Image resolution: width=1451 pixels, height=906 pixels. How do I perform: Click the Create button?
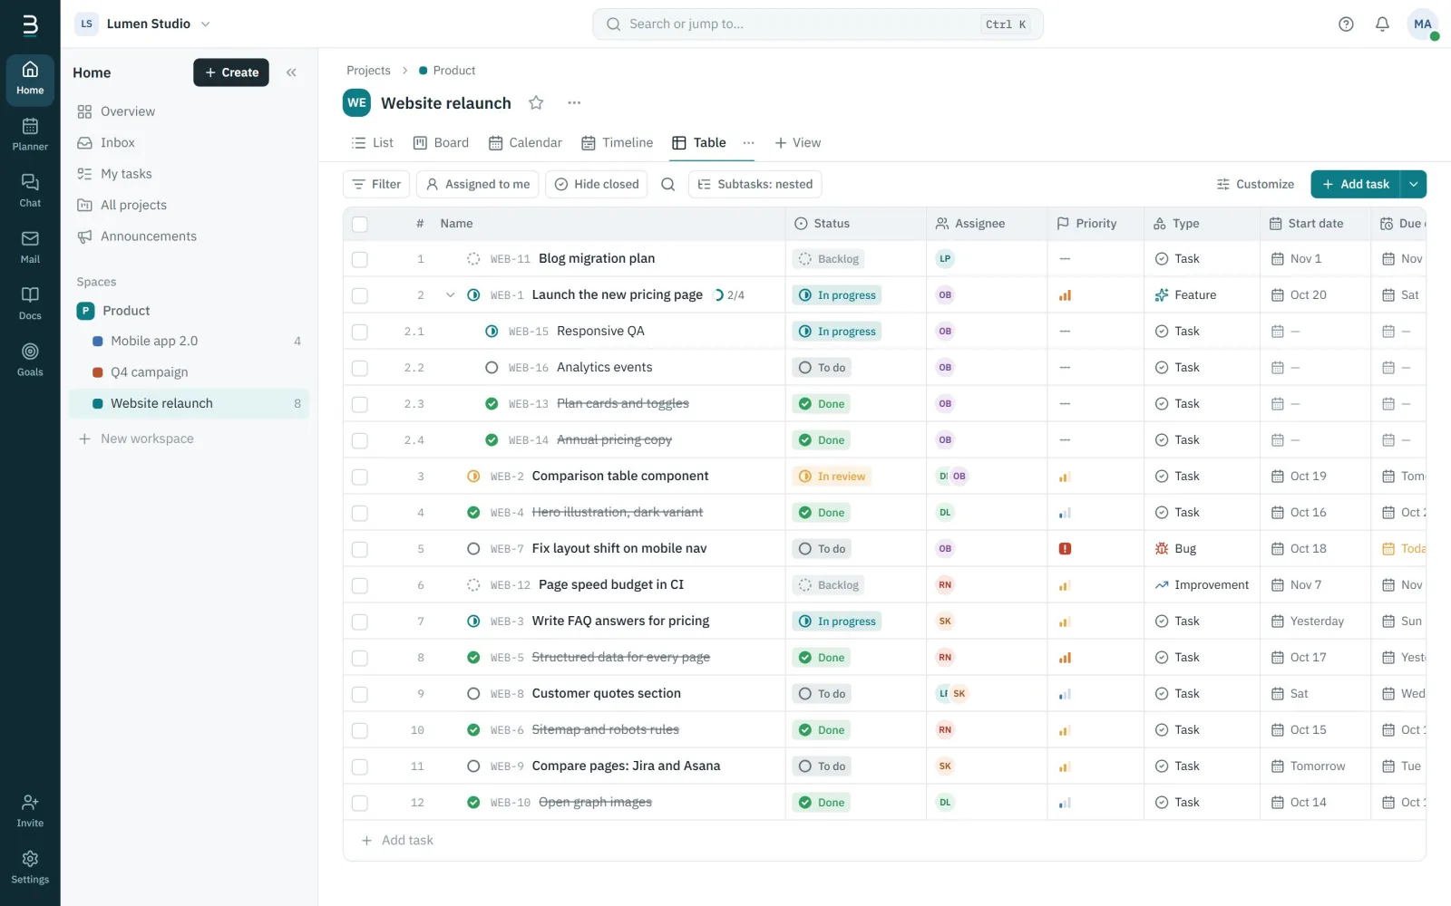pos(231,72)
